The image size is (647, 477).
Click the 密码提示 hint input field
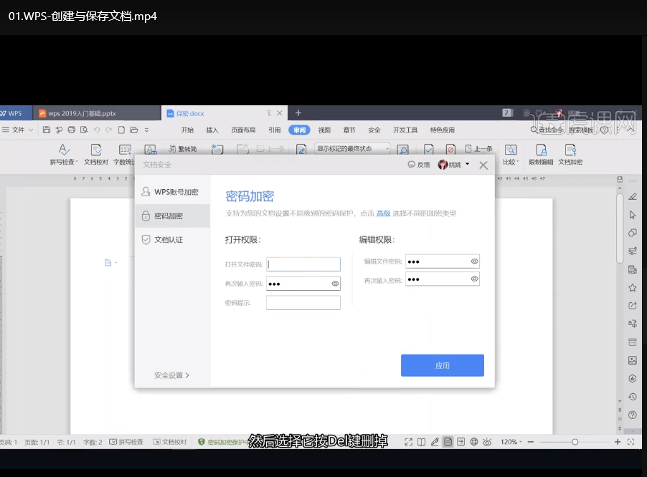click(x=303, y=303)
